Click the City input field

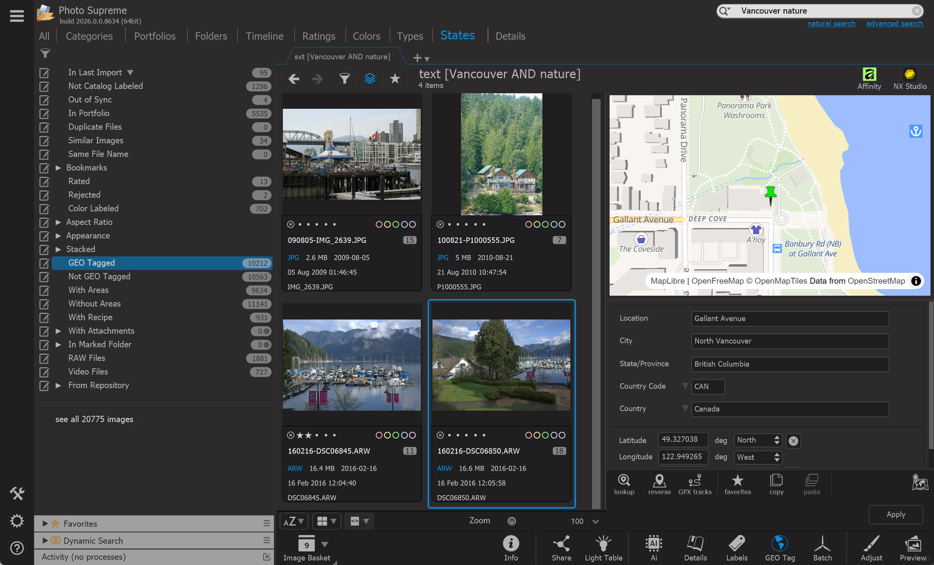click(x=790, y=341)
